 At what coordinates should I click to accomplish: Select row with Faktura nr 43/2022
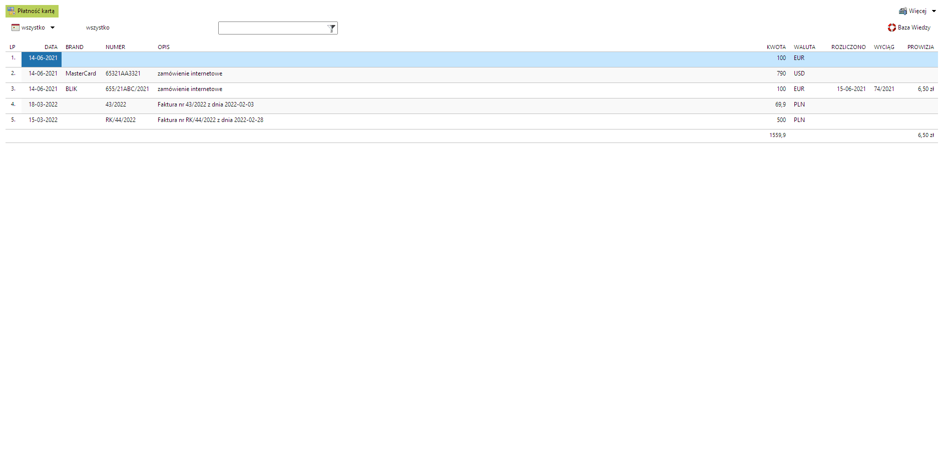point(205,104)
